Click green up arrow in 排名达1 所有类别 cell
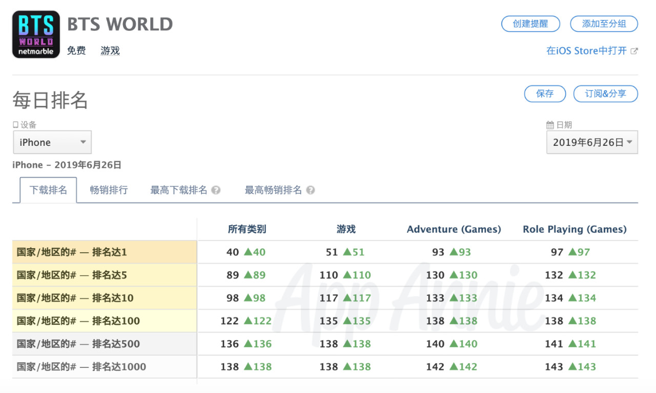Image resolution: width=656 pixels, height=393 pixels. 248,252
